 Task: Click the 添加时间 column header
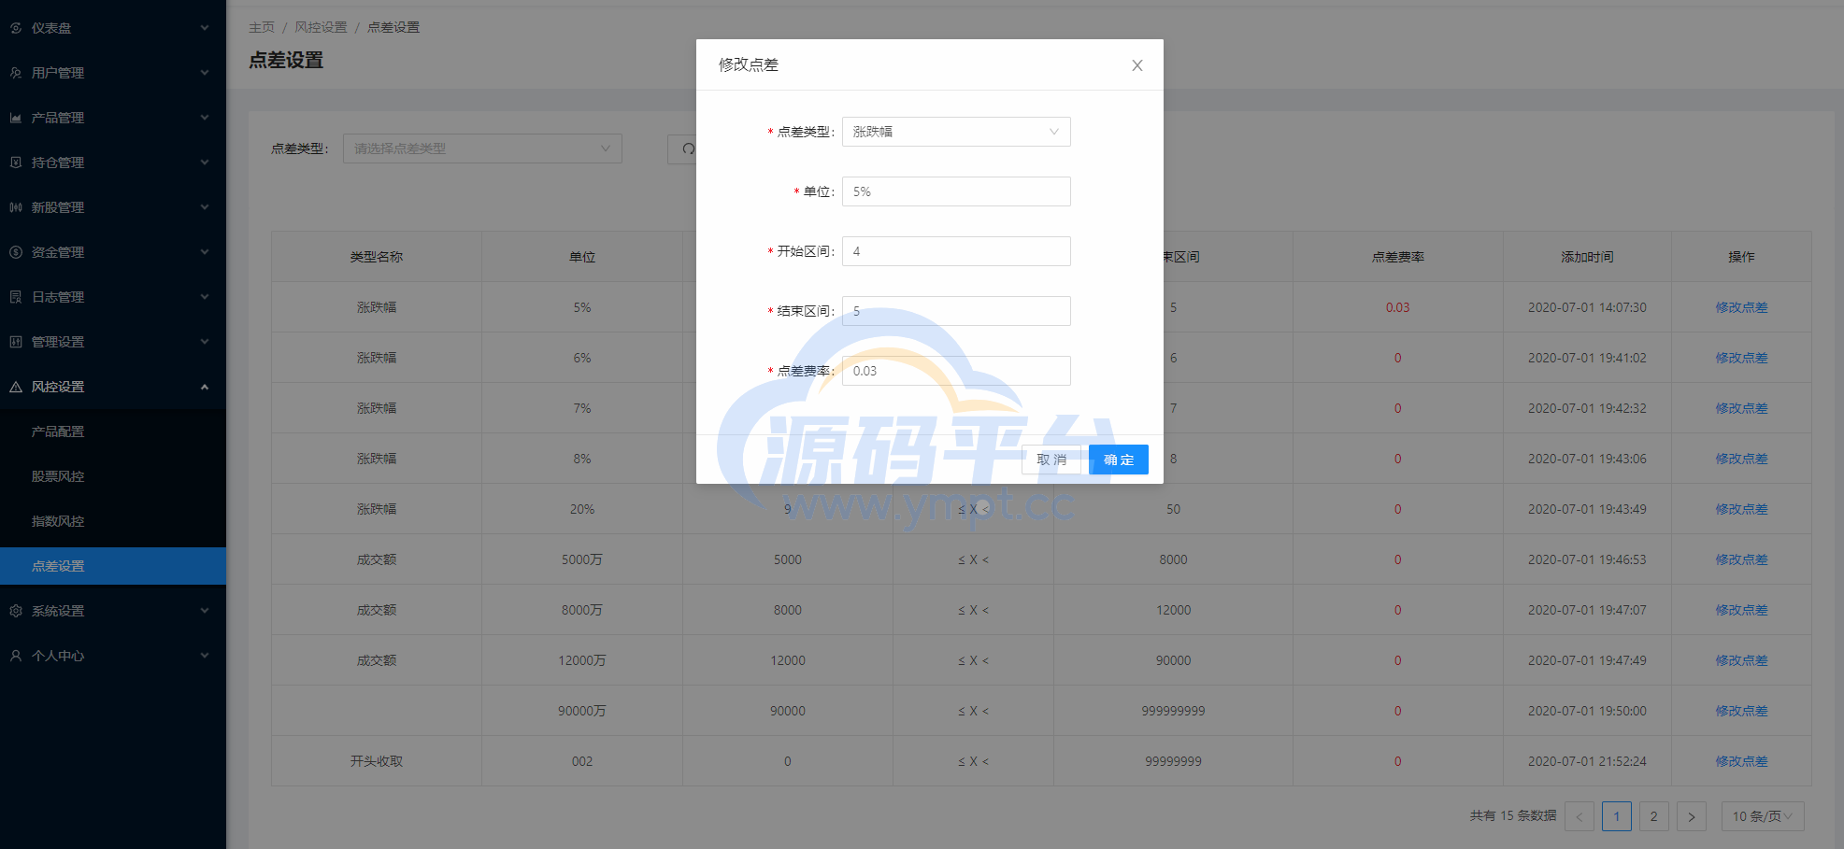(1587, 257)
